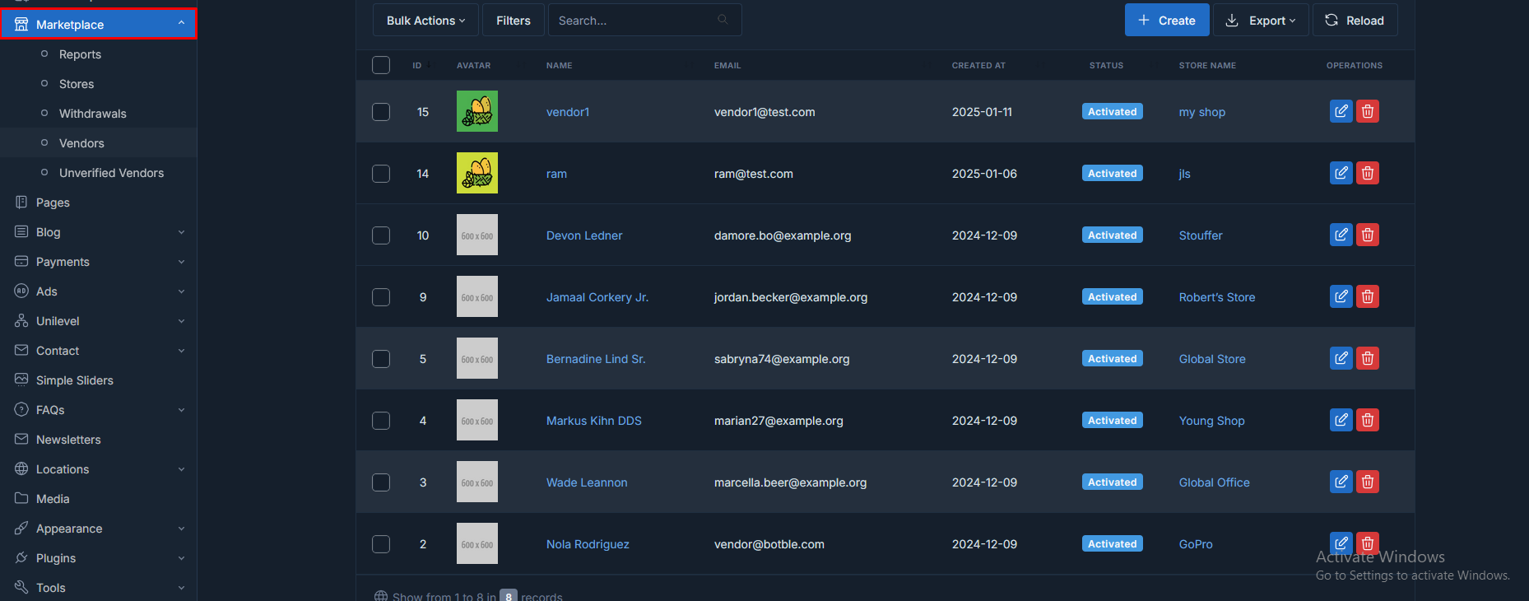Open Unverified Vendors in sidebar

pos(111,173)
